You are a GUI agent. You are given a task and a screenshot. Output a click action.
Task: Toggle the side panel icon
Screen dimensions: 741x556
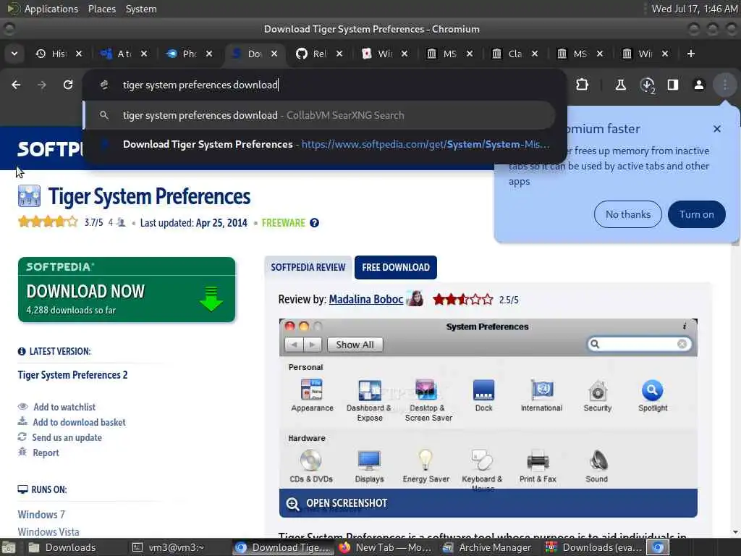click(x=672, y=85)
